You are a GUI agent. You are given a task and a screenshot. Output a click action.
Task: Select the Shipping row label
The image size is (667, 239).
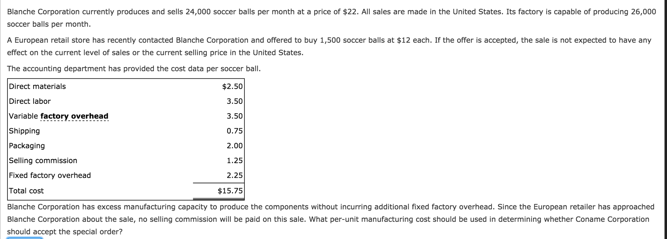pos(24,131)
